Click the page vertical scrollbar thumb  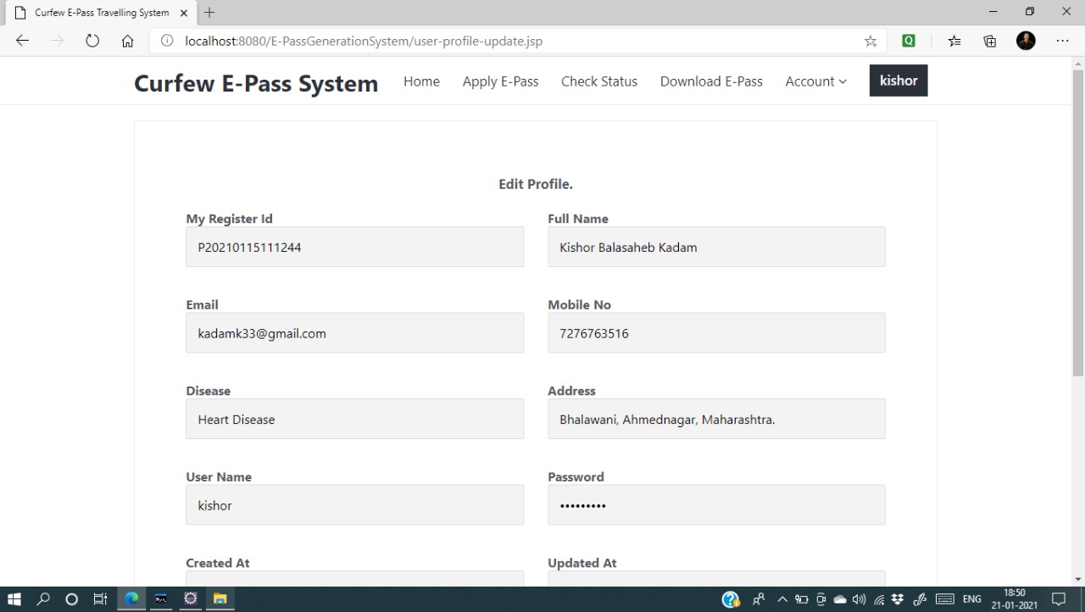click(1077, 223)
